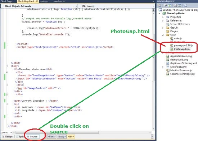Open the (No Events) dropdown

point(154,6)
